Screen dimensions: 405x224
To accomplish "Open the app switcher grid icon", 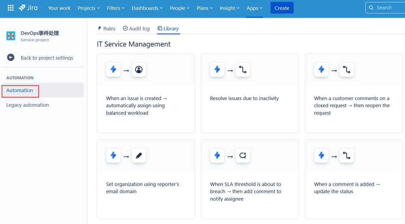I will tap(11, 8).
